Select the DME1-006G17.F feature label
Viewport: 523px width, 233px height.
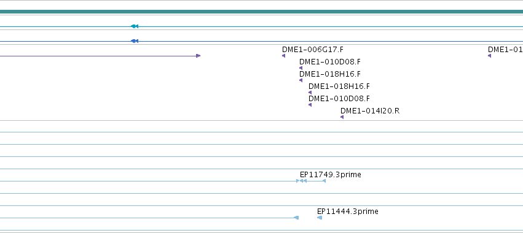[313, 50]
